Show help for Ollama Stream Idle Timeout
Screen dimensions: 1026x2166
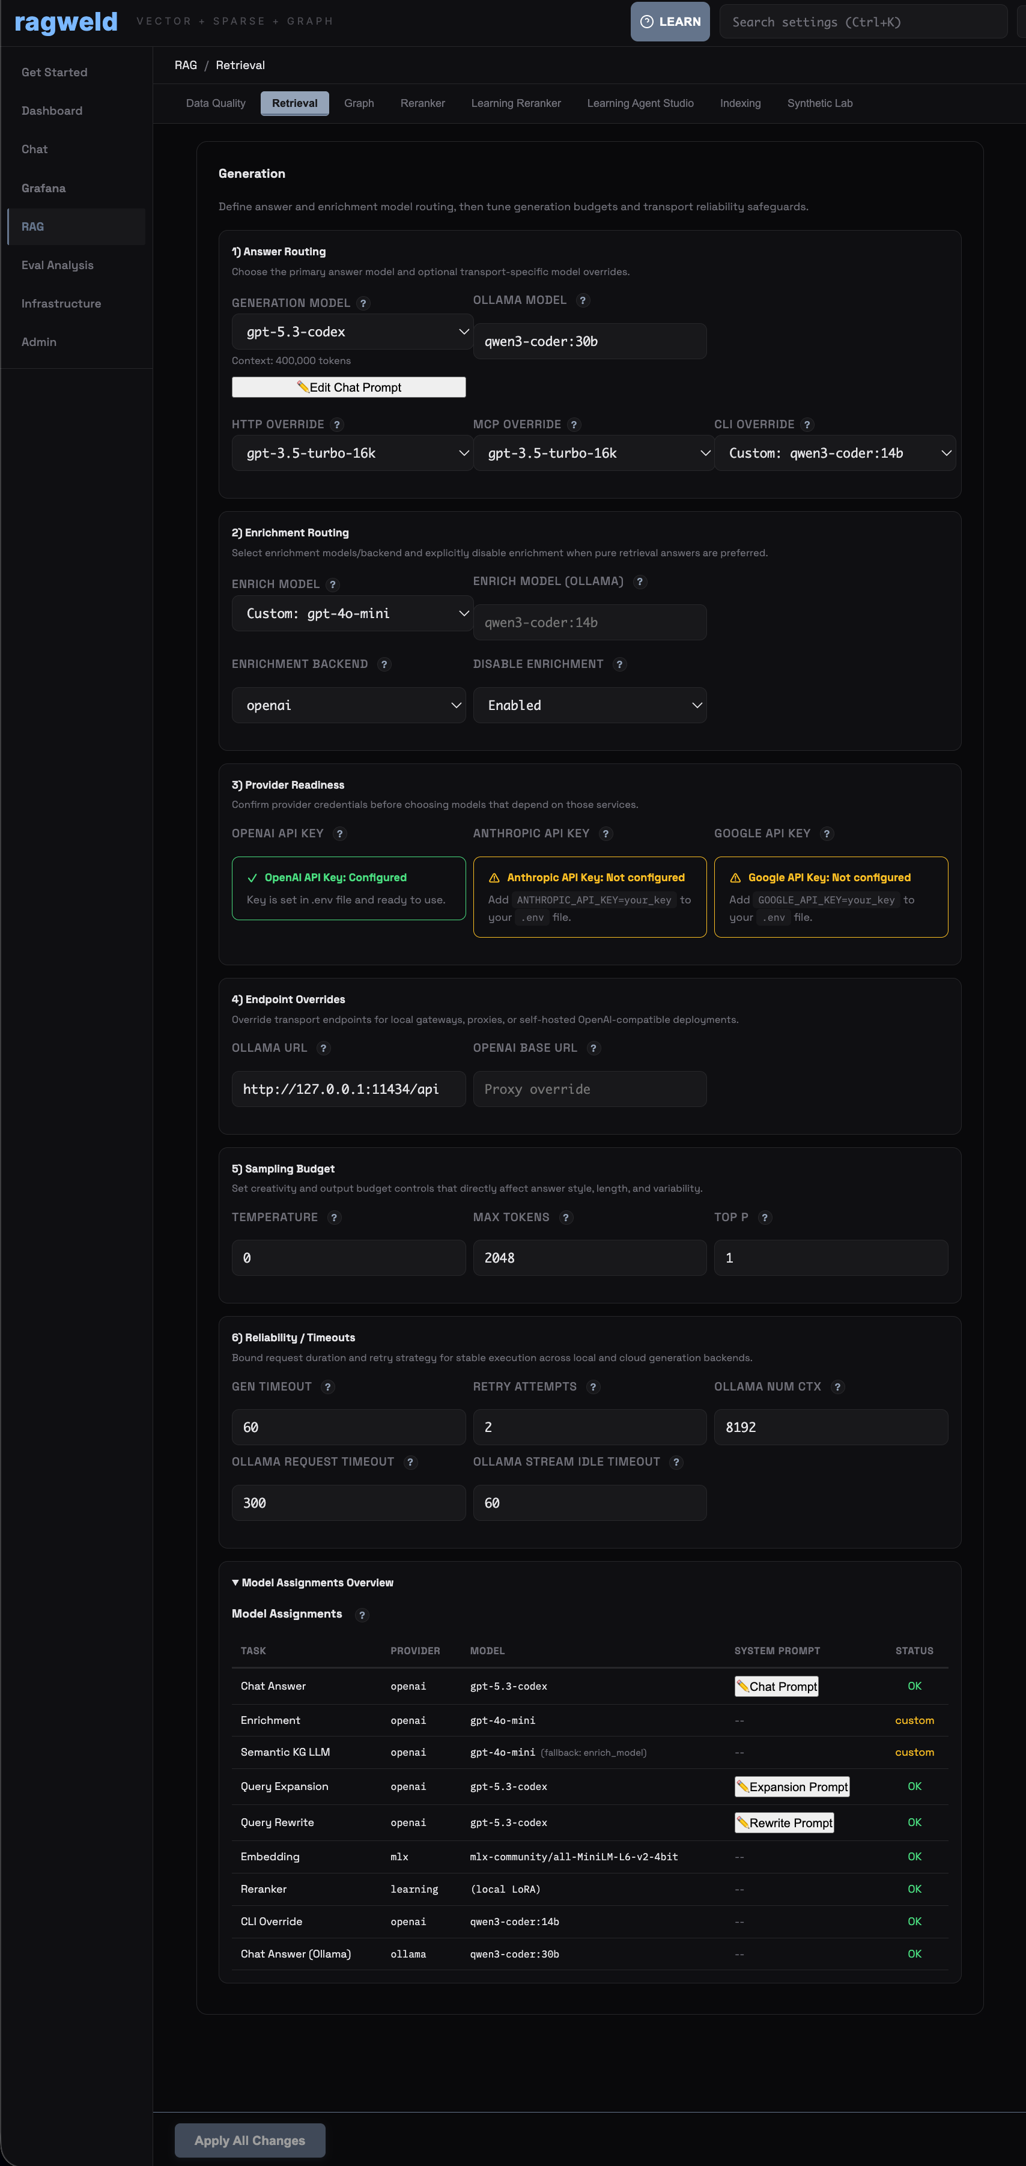click(x=676, y=1462)
